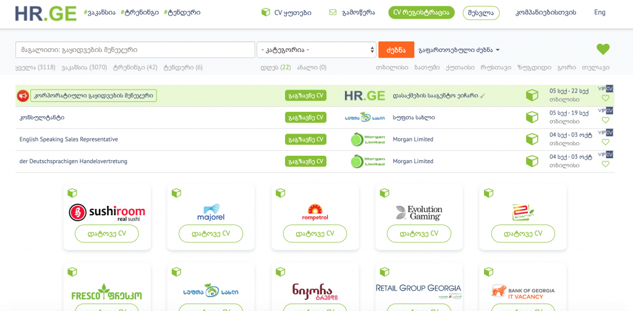Viewport: 633px width, 311px height.
Task: Open the Evolution Gaming company logo
Action: (418, 213)
